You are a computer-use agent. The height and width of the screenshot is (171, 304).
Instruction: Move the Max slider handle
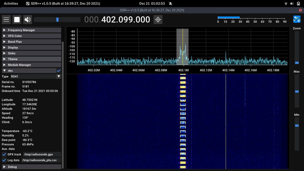pos(297,92)
